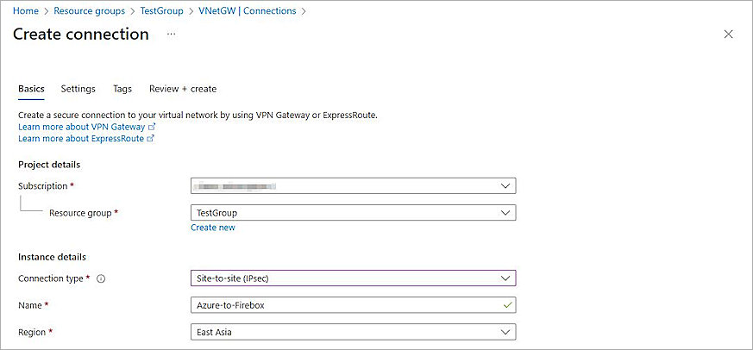
Task: Click the info icon beside Connection type
Action: pos(101,279)
